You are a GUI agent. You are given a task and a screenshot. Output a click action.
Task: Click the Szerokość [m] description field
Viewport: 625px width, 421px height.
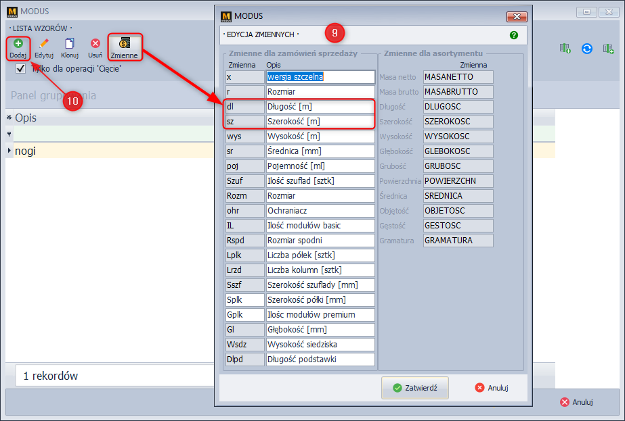coord(320,122)
